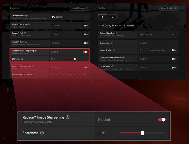
Task: Open help icon for Radeon Image Sharpening in settings list
Action: tap(36, 51)
